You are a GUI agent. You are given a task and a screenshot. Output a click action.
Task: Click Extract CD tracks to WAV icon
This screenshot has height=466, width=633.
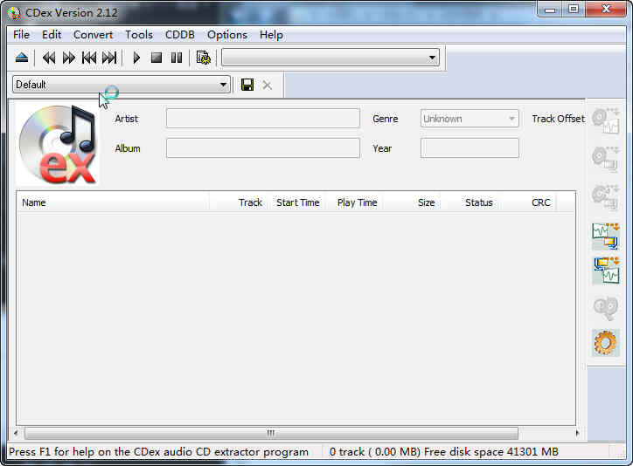[x=606, y=120]
